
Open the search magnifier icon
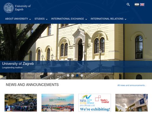pyautogui.click(x=128, y=4)
